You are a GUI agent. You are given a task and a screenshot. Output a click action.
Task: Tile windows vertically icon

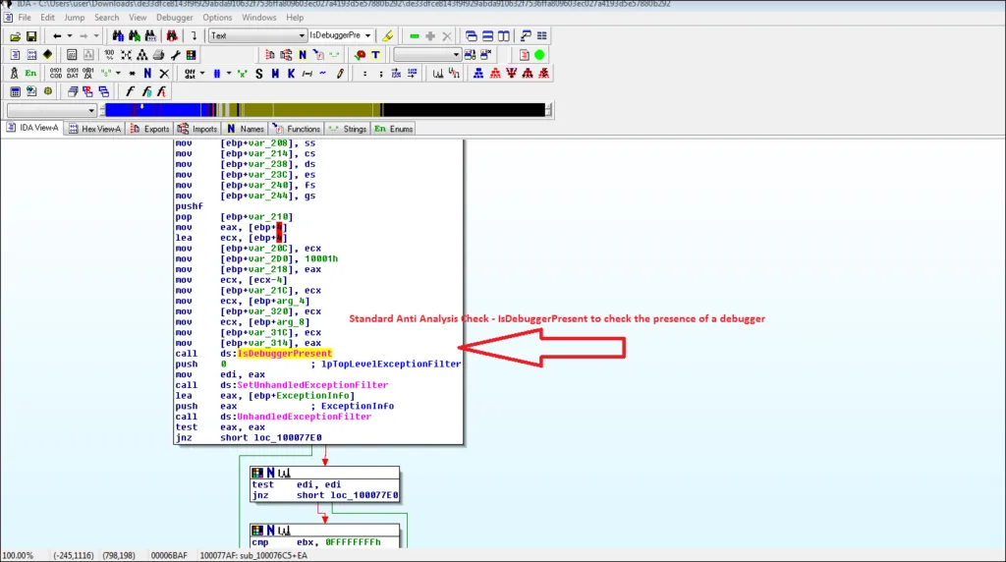(x=504, y=36)
